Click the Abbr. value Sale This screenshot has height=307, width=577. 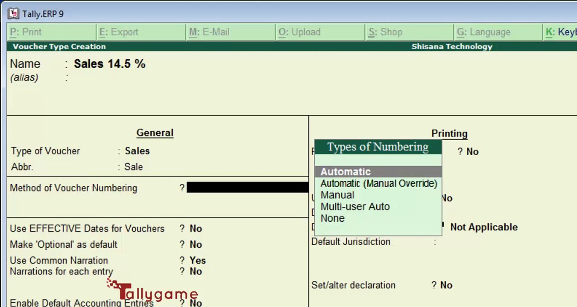(x=133, y=167)
